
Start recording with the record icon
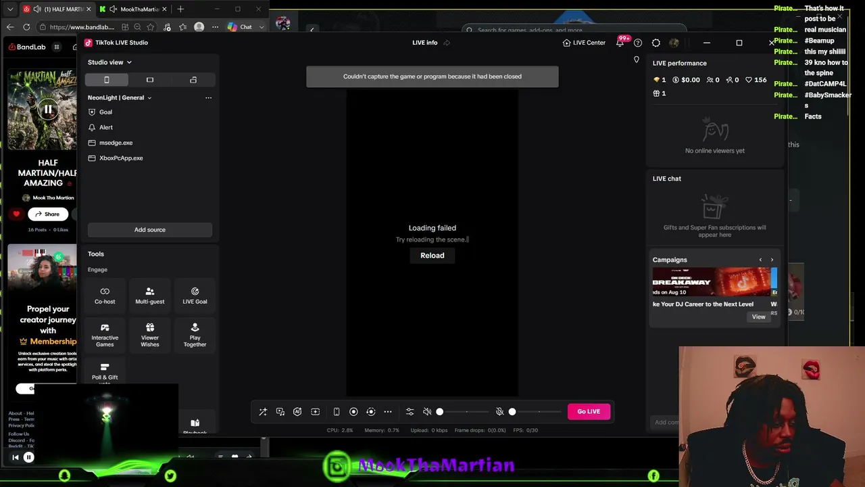353,411
